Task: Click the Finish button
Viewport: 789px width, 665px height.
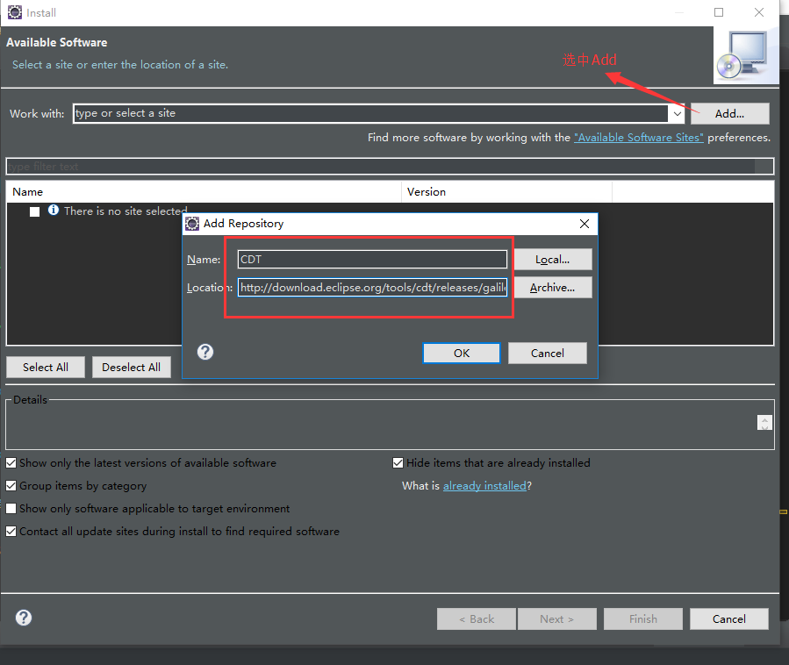Action: click(x=643, y=619)
